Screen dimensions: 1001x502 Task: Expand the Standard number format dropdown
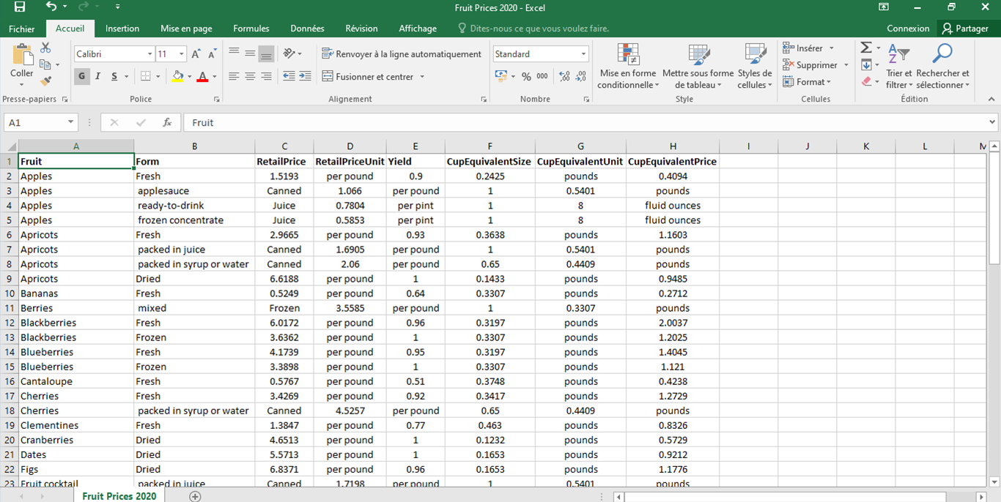583,54
